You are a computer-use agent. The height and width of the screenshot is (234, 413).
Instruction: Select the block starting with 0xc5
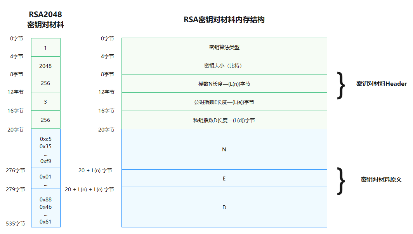tap(45, 149)
